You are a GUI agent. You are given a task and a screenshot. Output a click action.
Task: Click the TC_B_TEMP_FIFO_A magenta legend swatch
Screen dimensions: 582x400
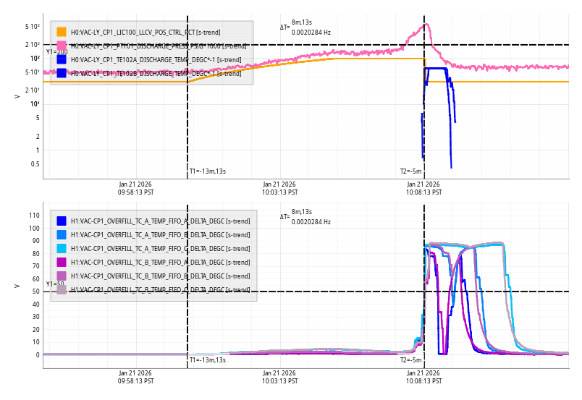click(62, 262)
